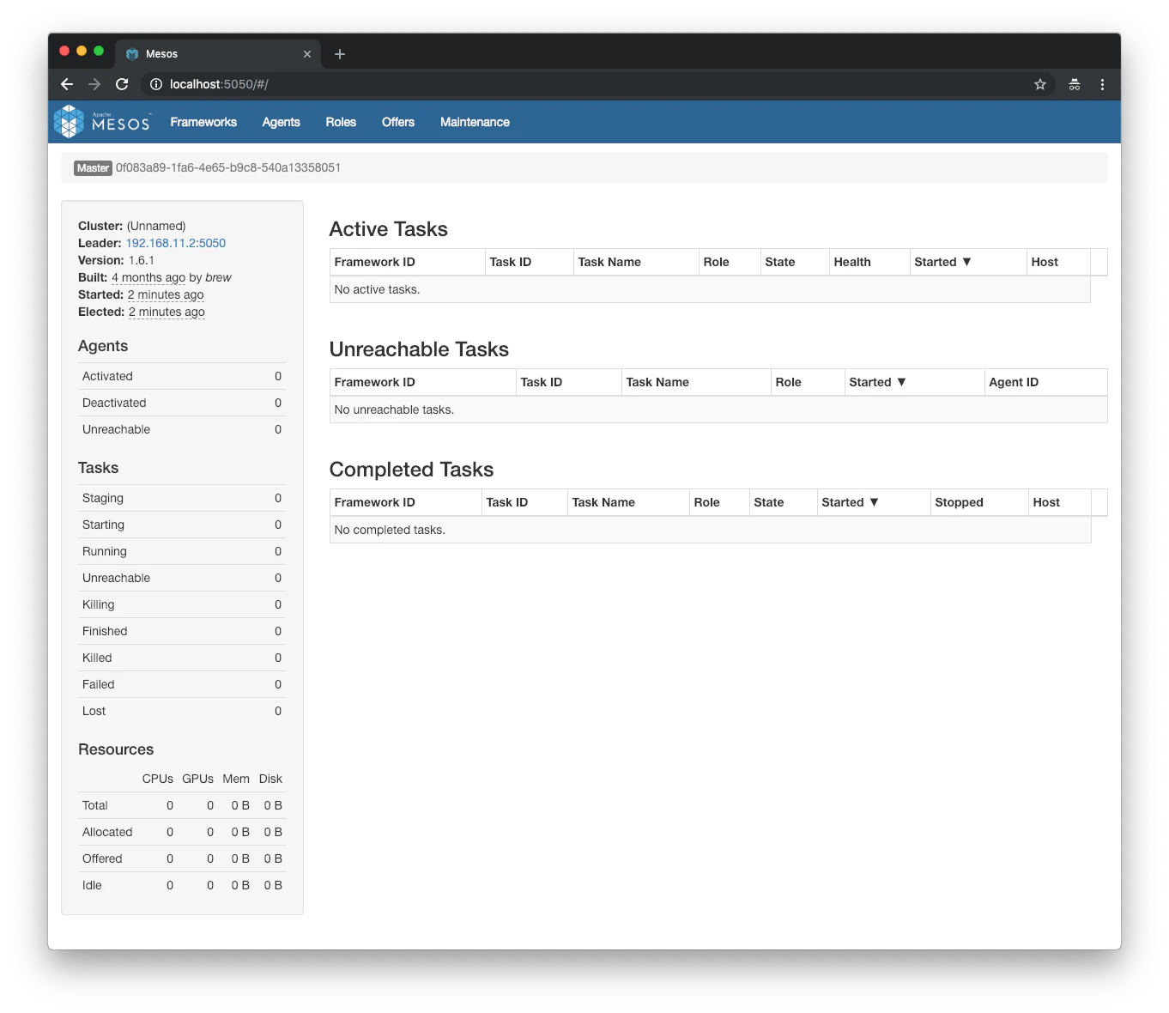View the site information icon
This screenshot has width=1169, height=1013.
(156, 84)
